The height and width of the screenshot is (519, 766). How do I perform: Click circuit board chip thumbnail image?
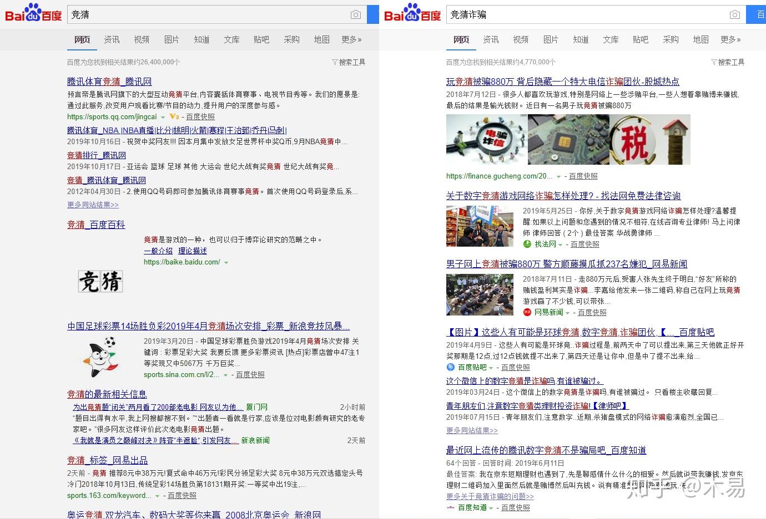(568, 140)
